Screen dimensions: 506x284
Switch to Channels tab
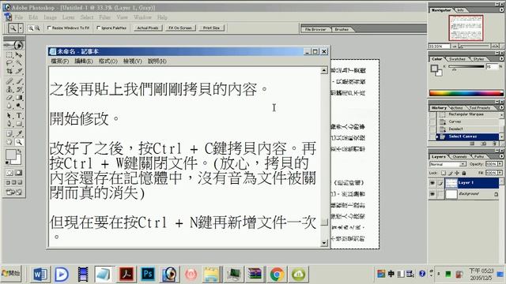459,156
